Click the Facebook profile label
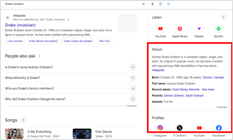Screen dimensions: 233x140 [x=219, y=136]
